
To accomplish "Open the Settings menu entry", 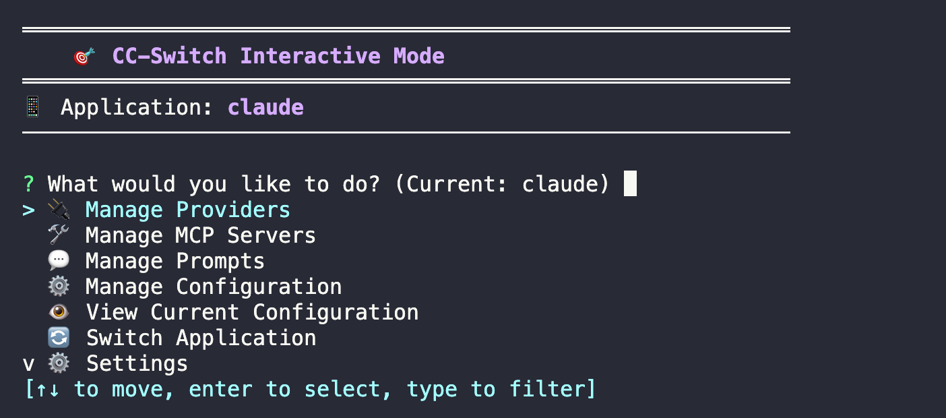I will click(x=137, y=363).
